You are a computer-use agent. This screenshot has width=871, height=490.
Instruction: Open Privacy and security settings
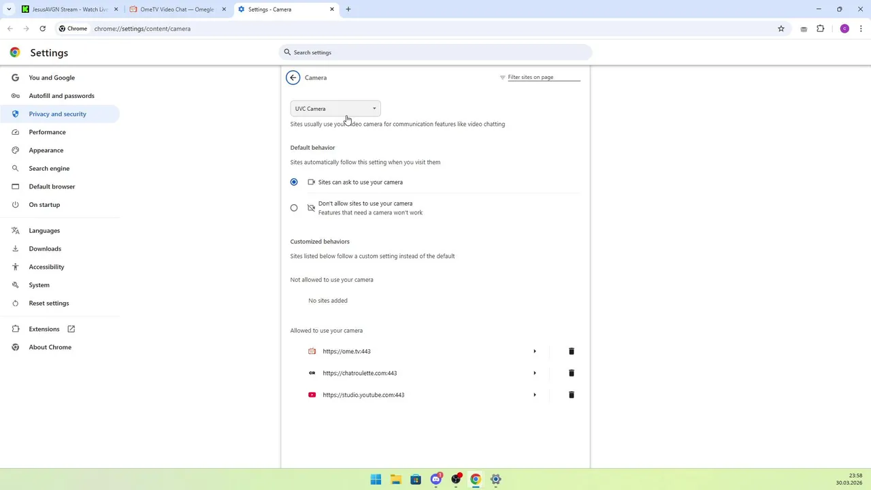click(x=57, y=114)
